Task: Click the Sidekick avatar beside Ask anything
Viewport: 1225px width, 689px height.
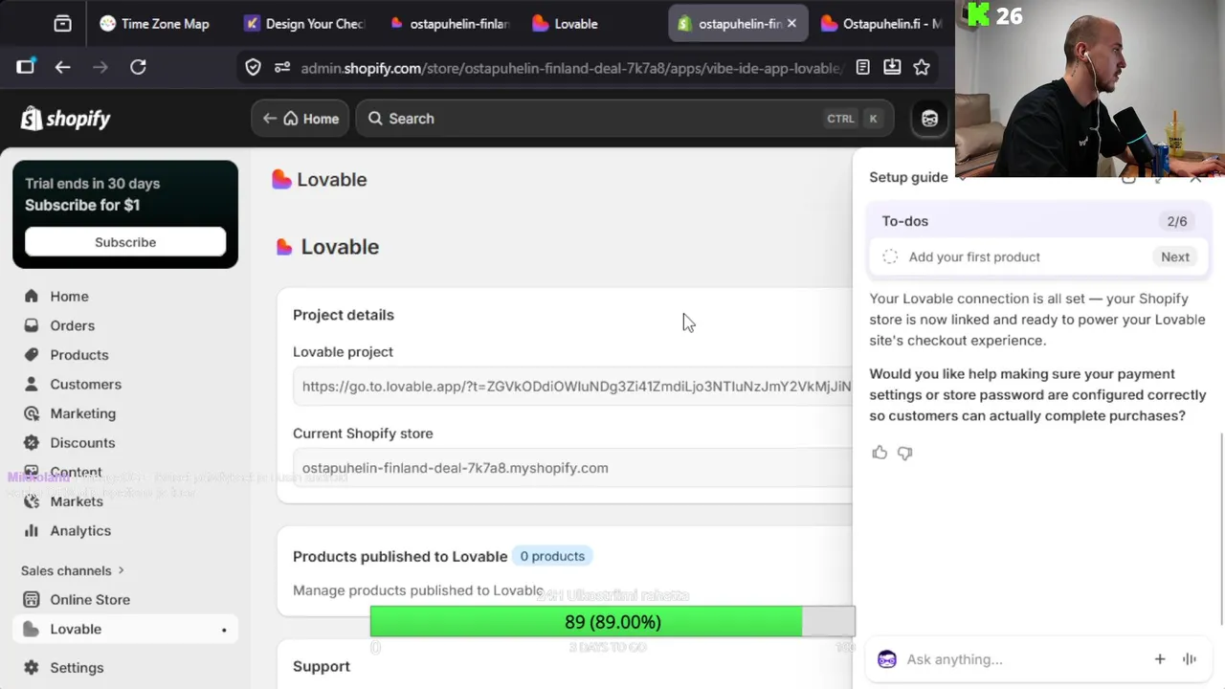Action: tap(887, 659)
